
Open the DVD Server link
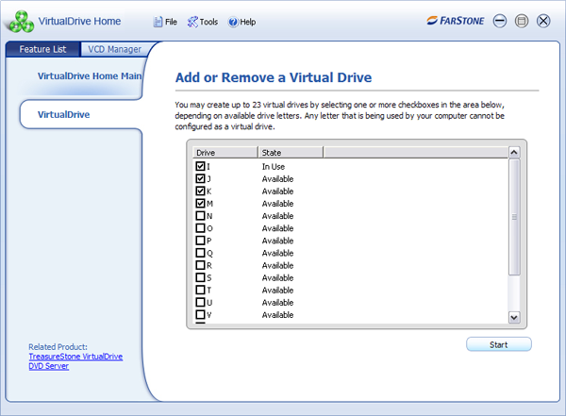click(49, 366)
